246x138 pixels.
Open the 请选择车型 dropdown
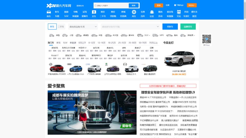[x=130, y=27]
